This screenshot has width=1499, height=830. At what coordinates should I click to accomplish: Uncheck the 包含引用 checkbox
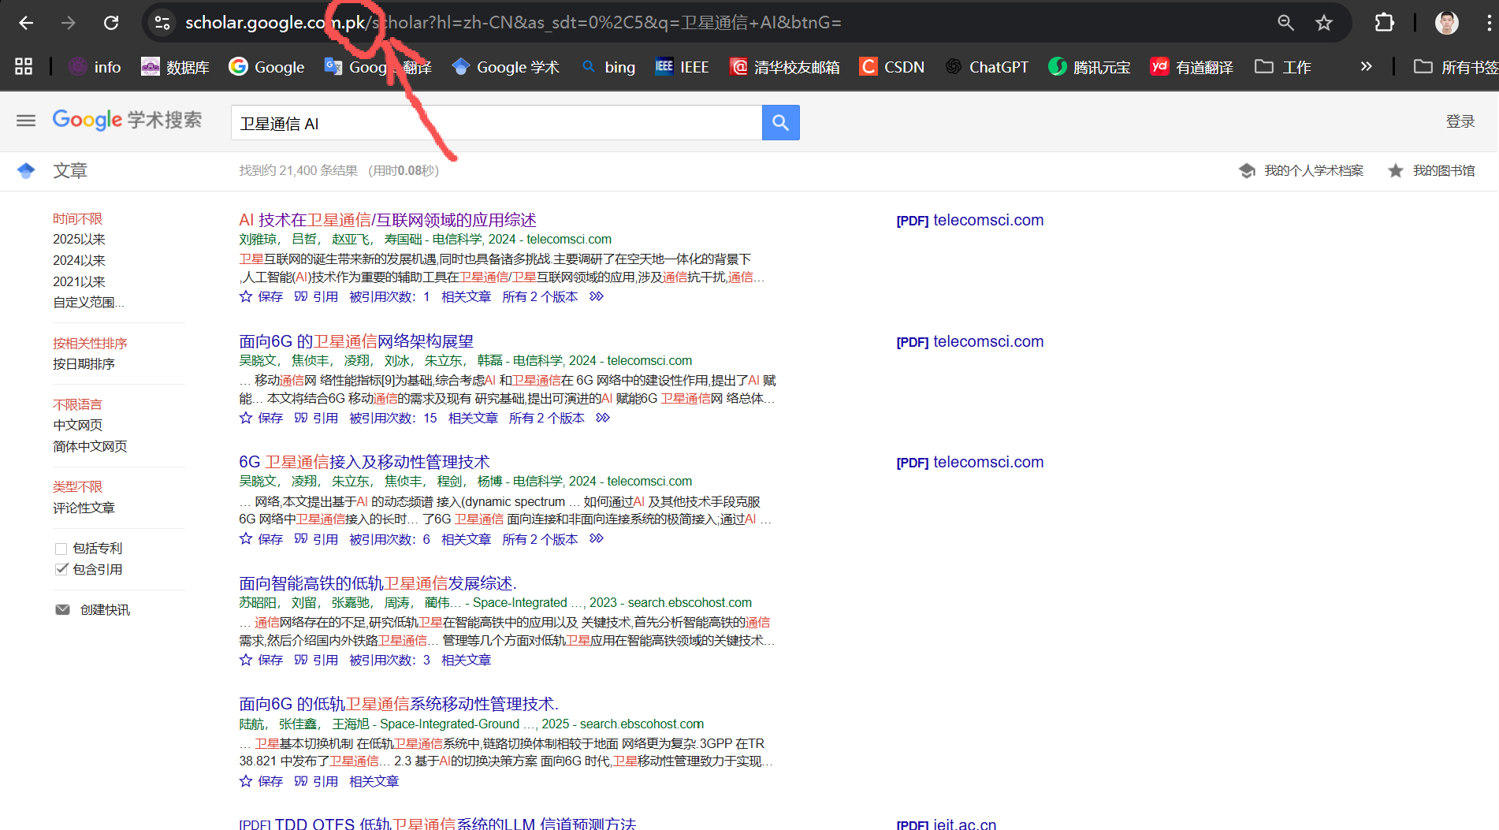tap(61, 569)
